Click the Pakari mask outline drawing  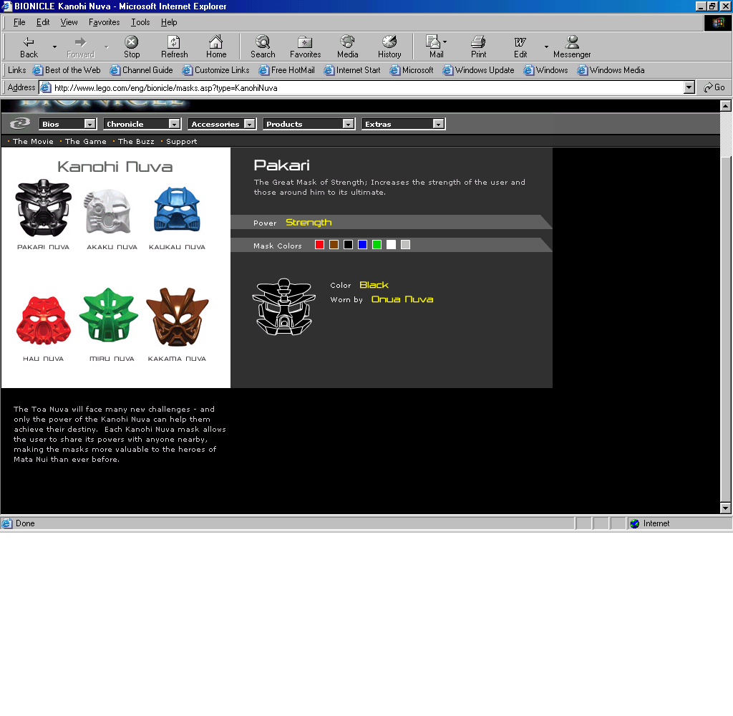coord(283,306)
